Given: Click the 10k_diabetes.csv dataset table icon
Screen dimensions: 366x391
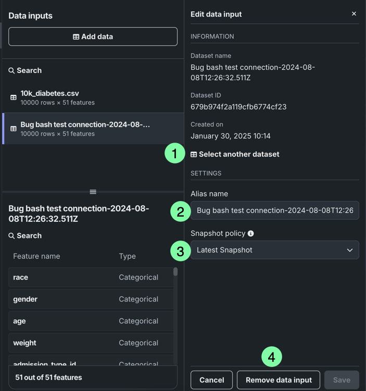Looking at the screenshot, I should 14,97.
